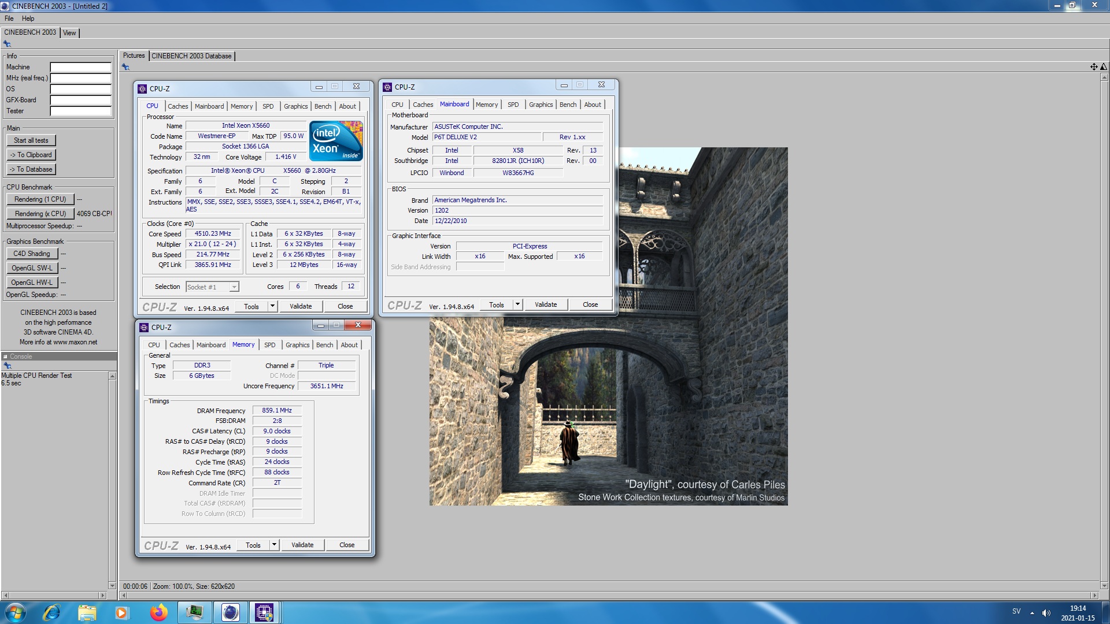Open Windows Start menu orb
Image resolution: width=1110 pixels, height=624 pixels.
tap(14, 612)
